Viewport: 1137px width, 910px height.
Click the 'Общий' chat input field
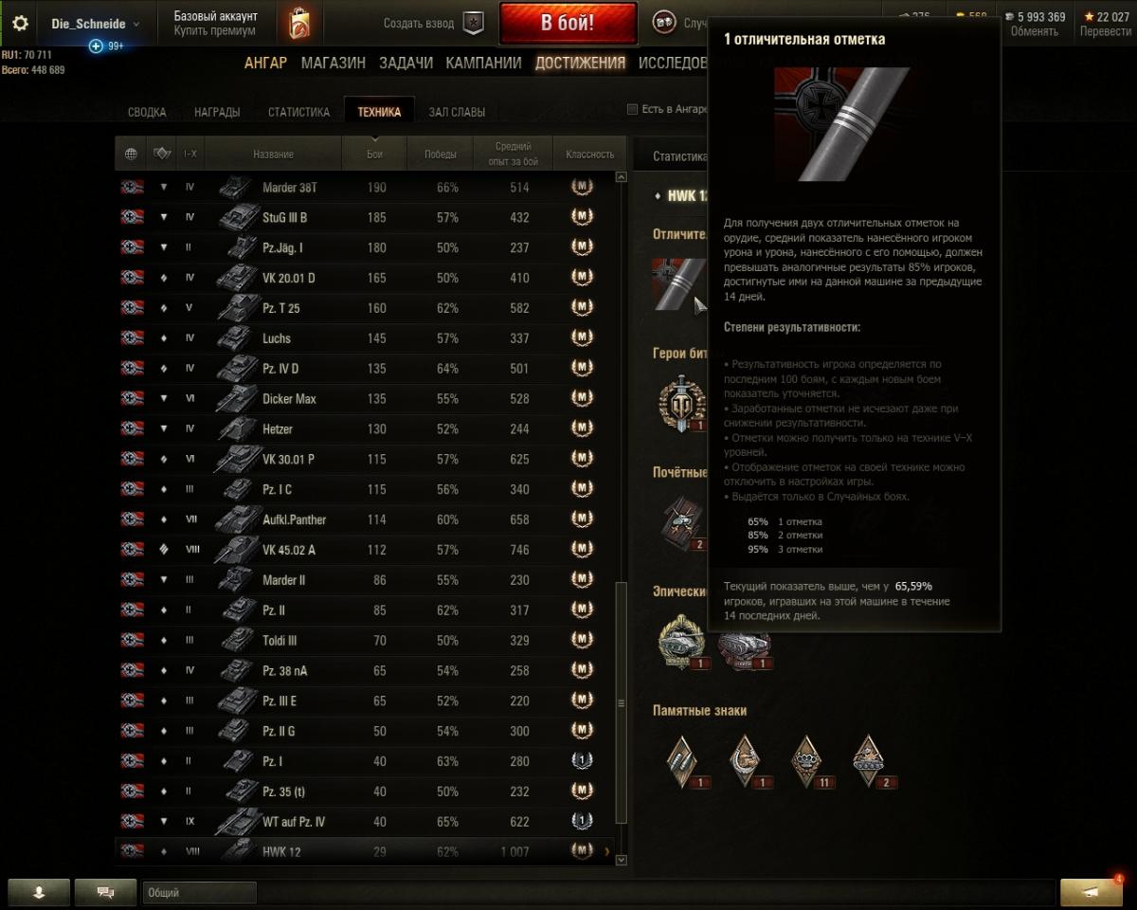click(199, 892)
